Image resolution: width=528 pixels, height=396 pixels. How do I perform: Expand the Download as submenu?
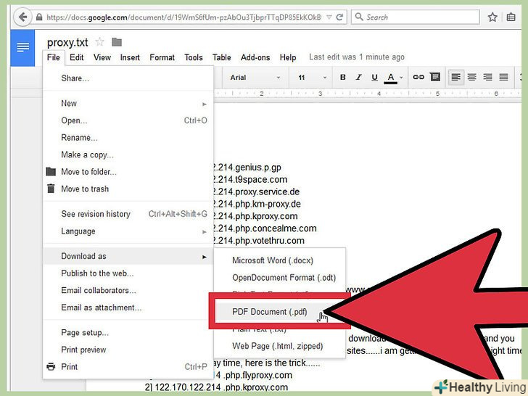coord(128,256)
